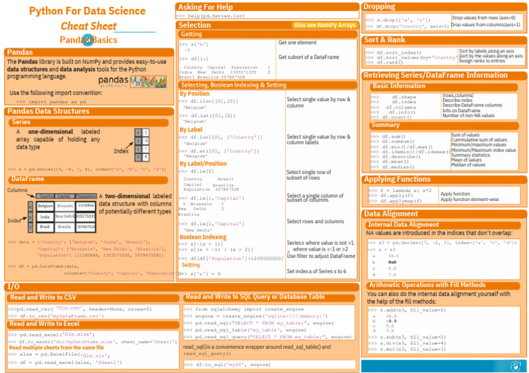Click the pandas logo image
Screen dimensions: 529x373
tap(132, 81)
